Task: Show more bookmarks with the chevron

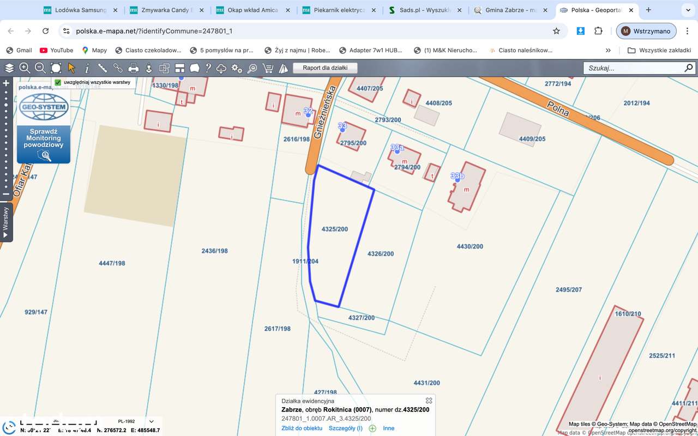Action: point(609,50)
